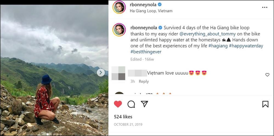This screenshot has width=274, height=136.
Task: Open @everything_about_tommy mention link
Action: (207, 34)
